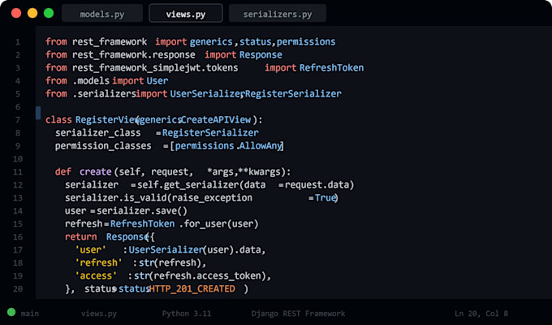
Task: Switch to the models.py tab
Action: click(102, 13)
